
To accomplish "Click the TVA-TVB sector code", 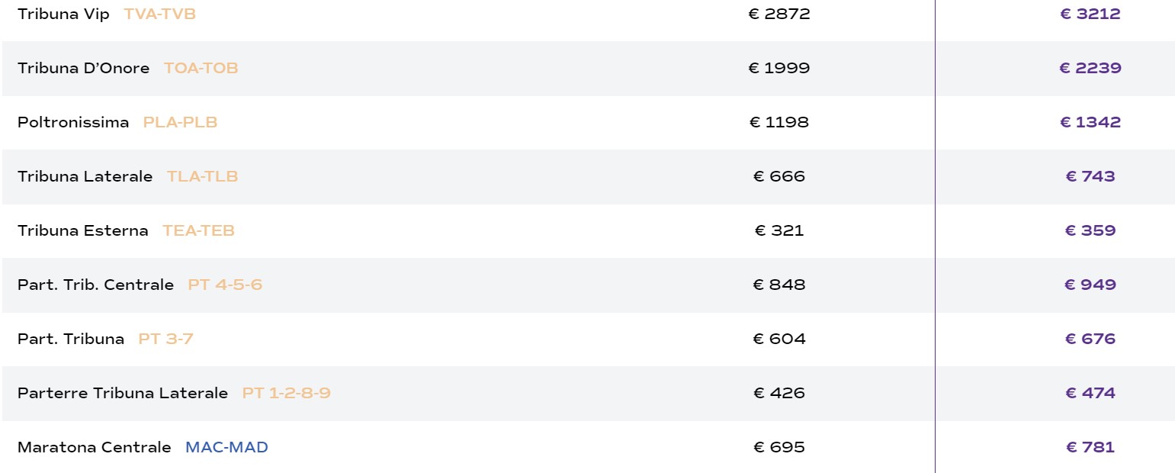I will pos(159,14).
